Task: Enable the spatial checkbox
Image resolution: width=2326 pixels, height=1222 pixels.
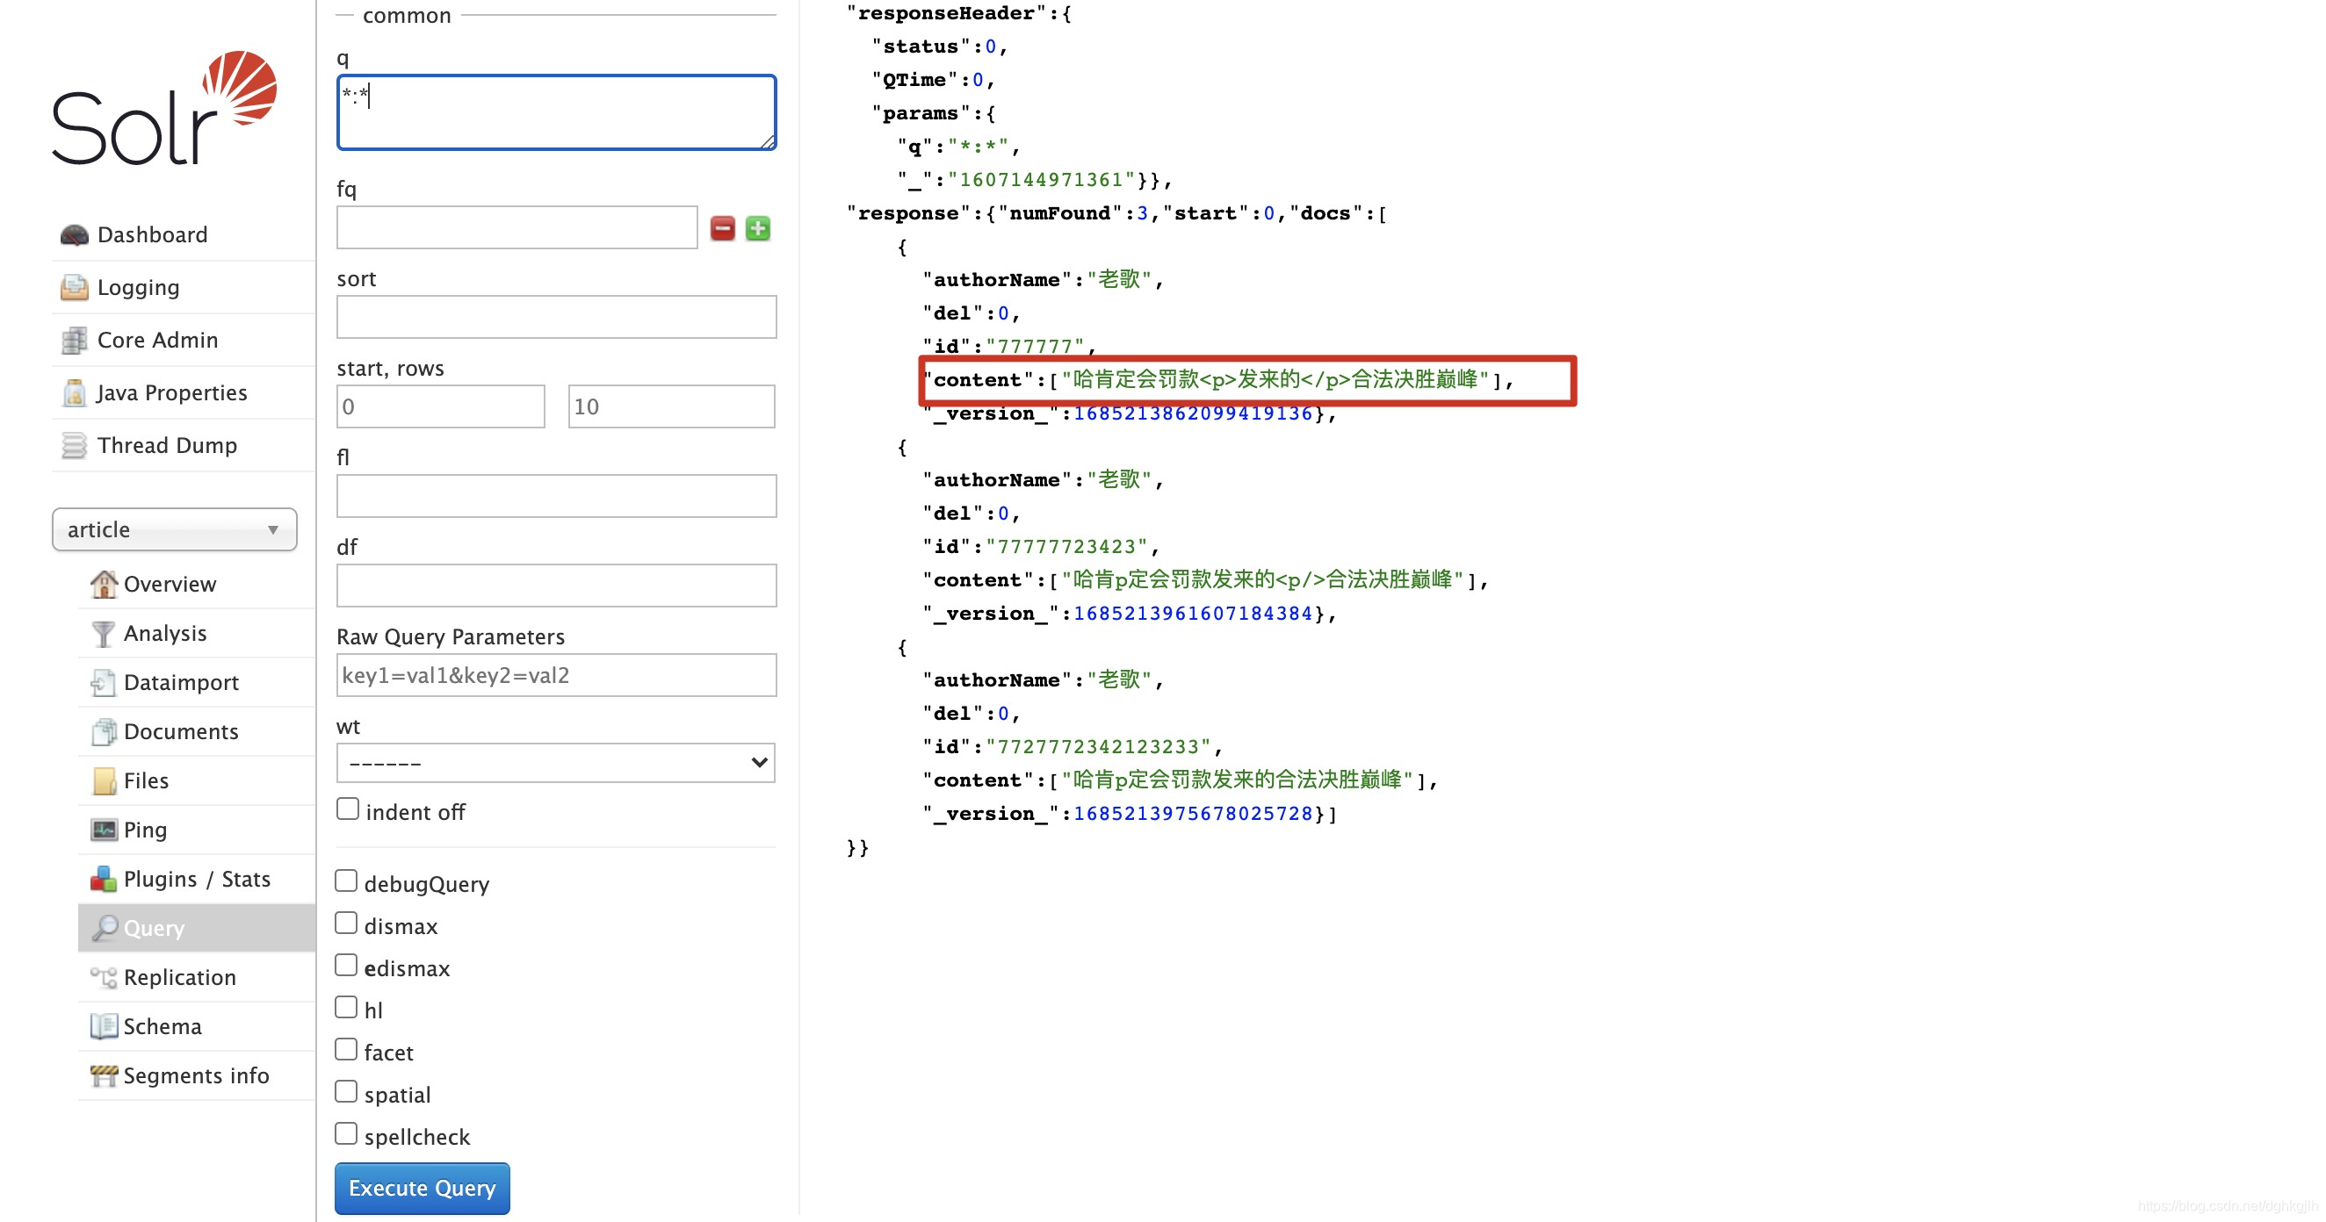Action: coord(346,1092)
